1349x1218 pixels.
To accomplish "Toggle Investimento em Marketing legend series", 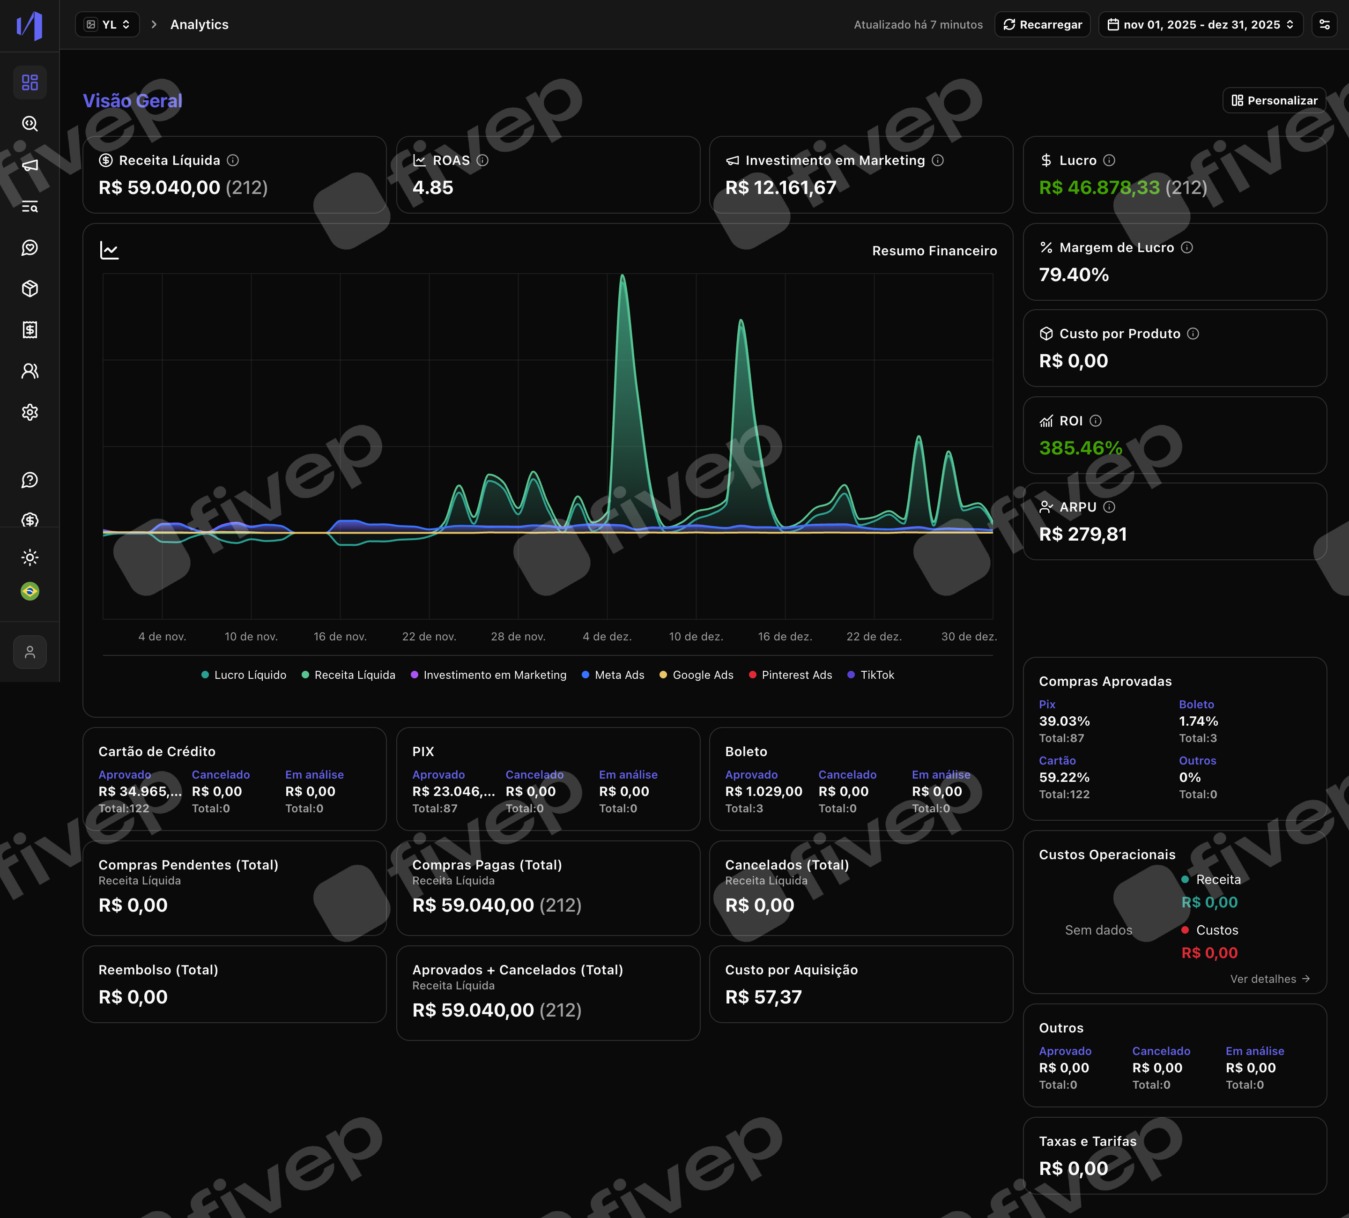I will (489, 675).
